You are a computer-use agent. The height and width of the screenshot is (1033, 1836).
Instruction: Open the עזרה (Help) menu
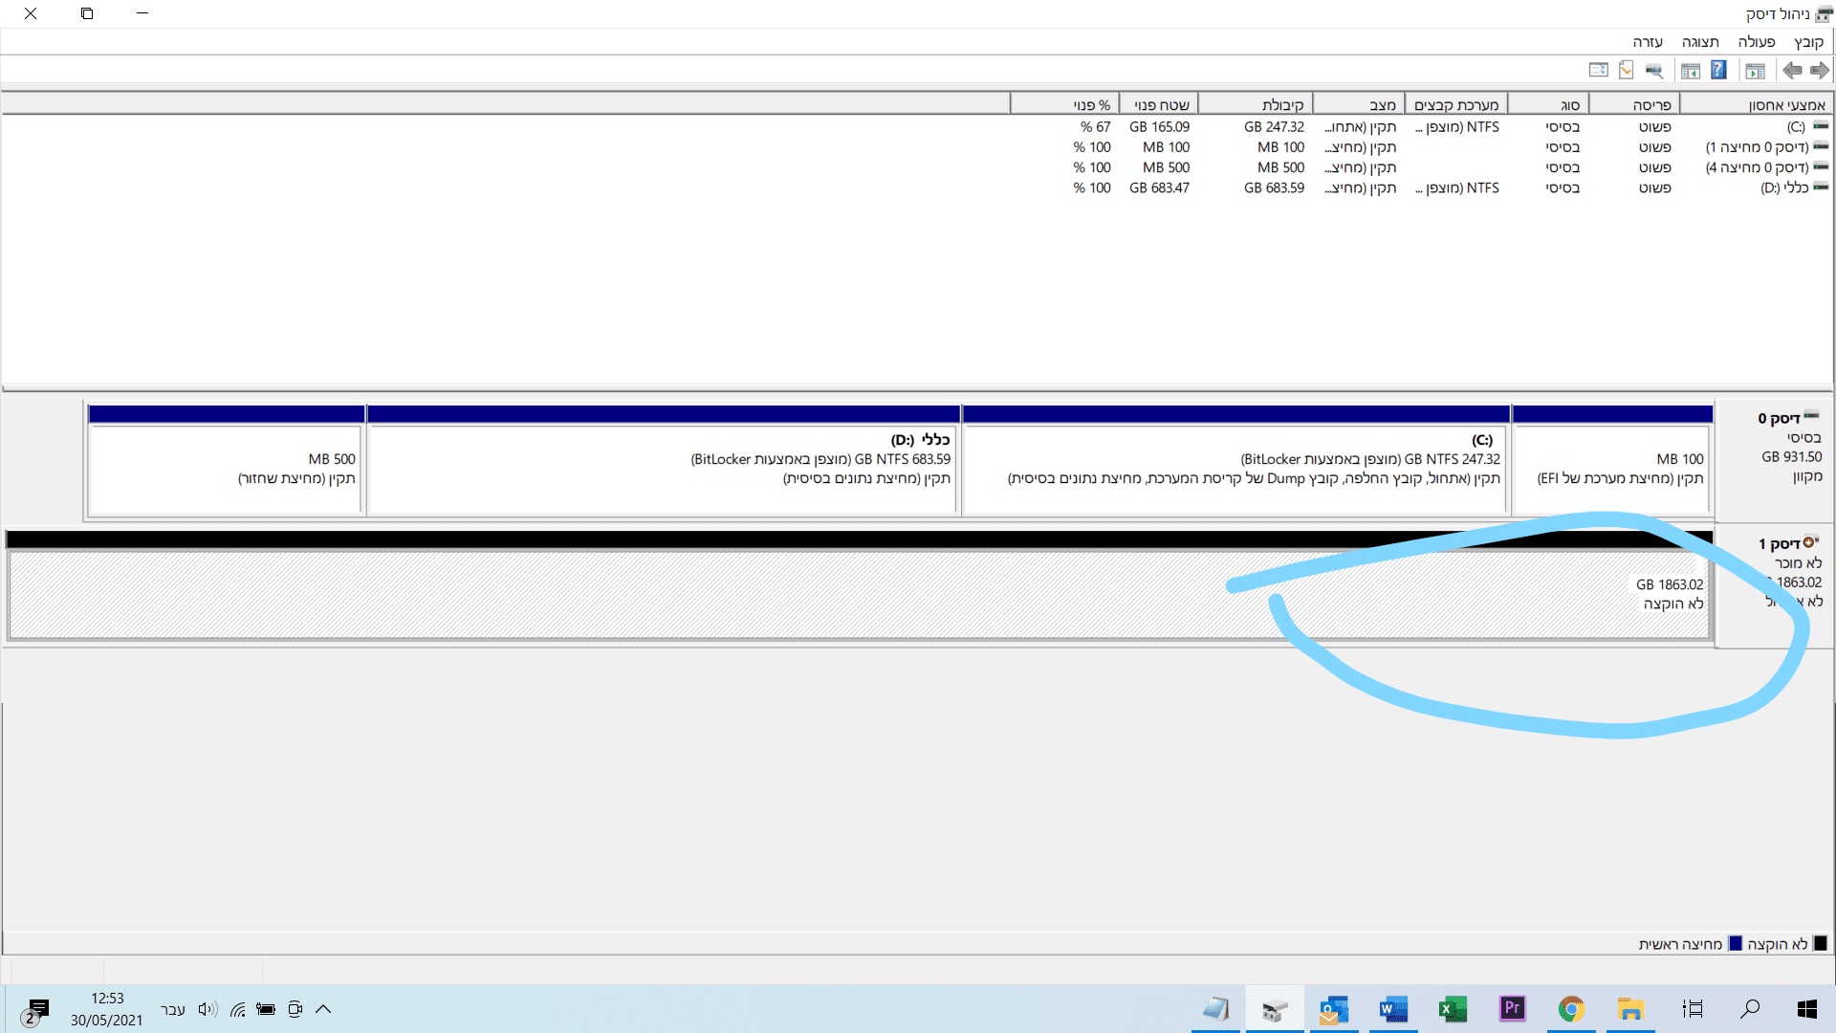coord(1648,42)
